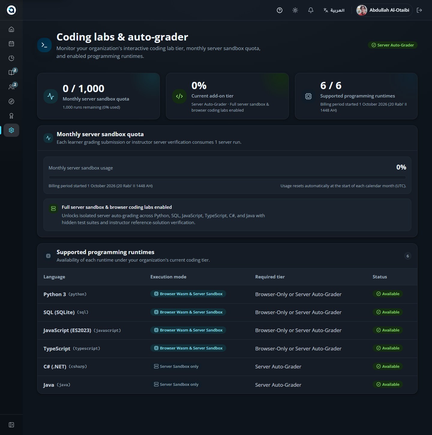
Task: Click Browser Wasm & Server Sandbox for SQL
Action: [188, 312]
